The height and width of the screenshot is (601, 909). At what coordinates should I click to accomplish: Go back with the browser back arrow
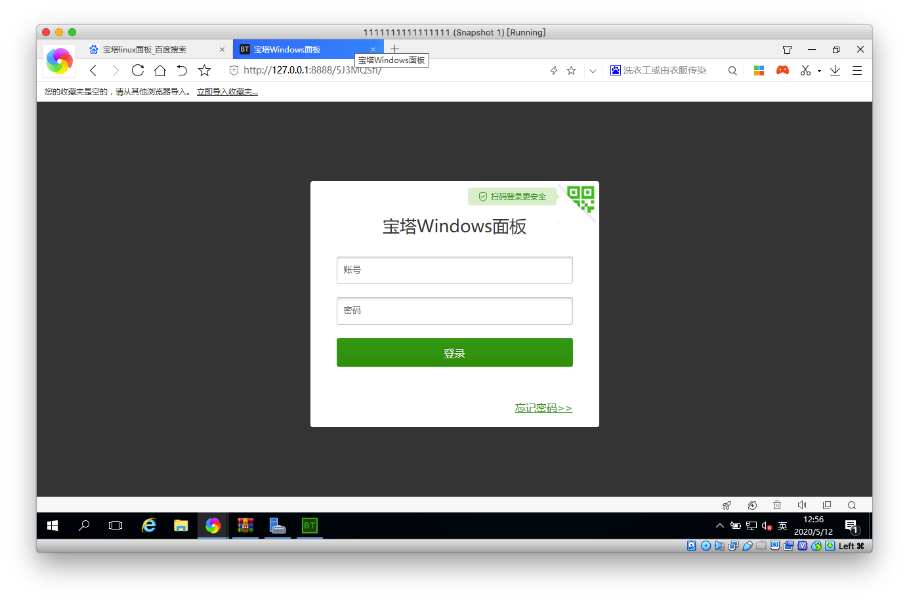pos(93,70)
